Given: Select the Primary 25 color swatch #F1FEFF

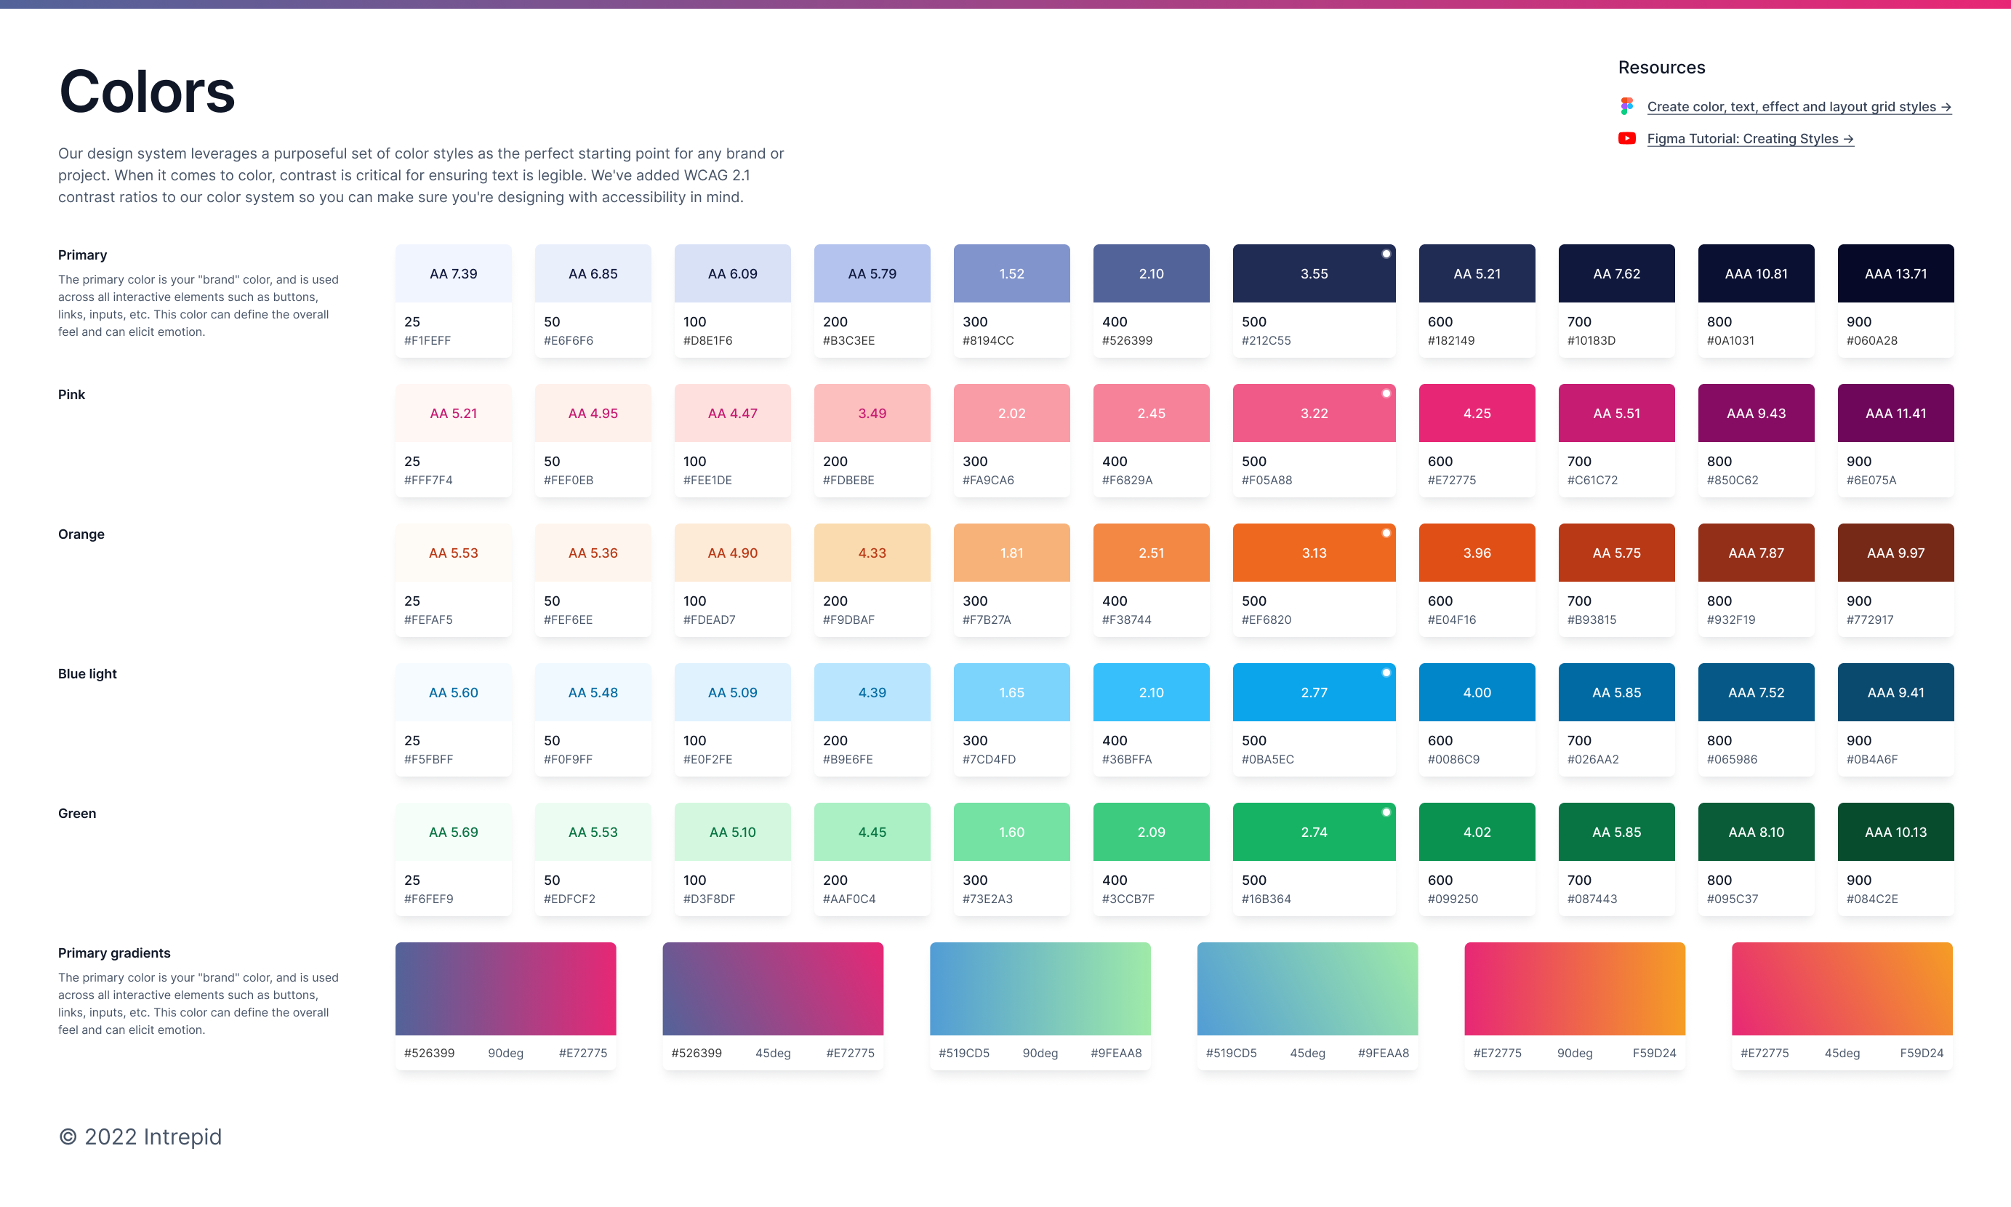Looking at the screenshot, I should [453, 273].
